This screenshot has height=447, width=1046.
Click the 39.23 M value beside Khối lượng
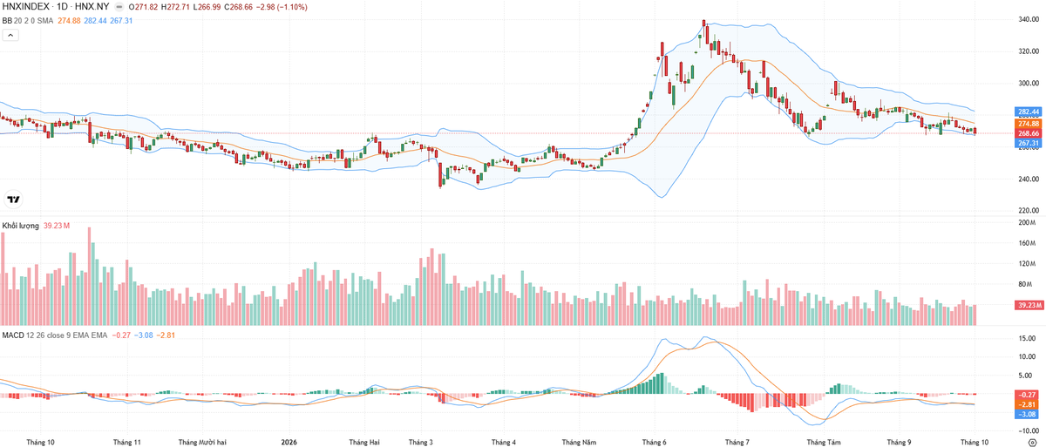56,226
